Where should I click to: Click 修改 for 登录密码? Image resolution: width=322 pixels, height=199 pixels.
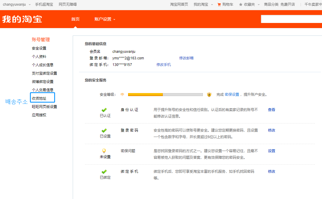tap(271, 130)
